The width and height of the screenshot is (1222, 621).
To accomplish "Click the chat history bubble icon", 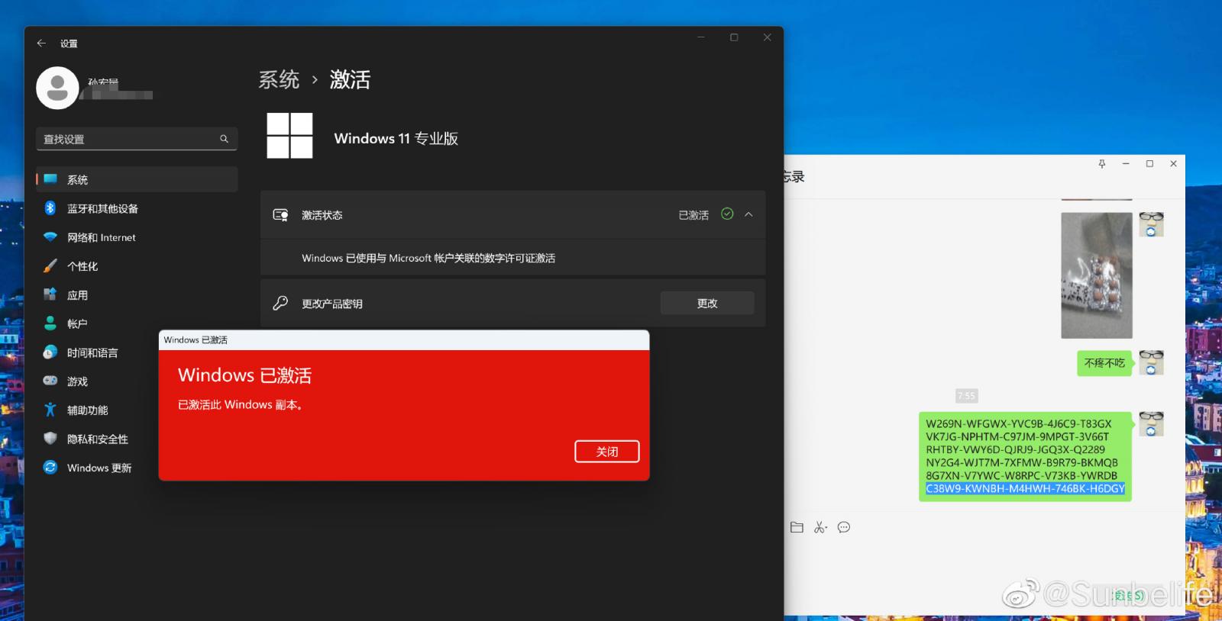I will pos(844,527).
